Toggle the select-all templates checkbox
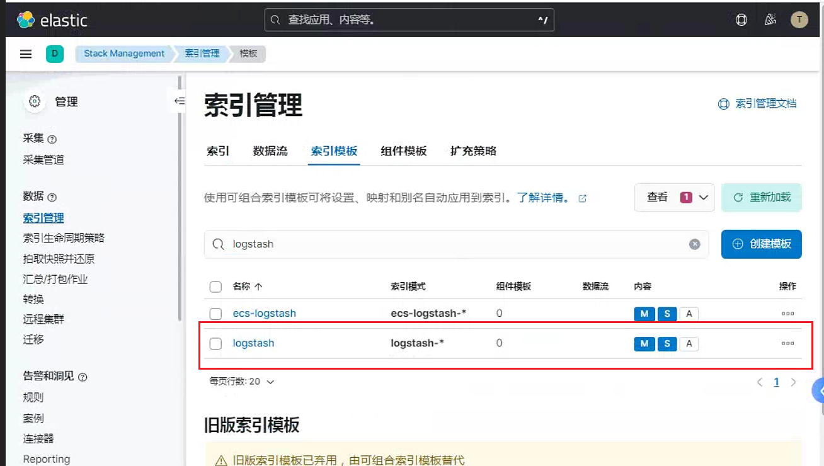The image size is (824, 466). click(x=215, y=287)
